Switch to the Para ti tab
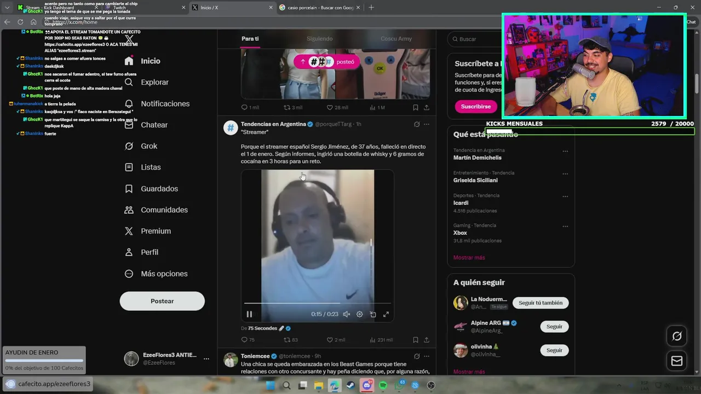The height and width of the screenshot is (394, 701). [250, 39]
